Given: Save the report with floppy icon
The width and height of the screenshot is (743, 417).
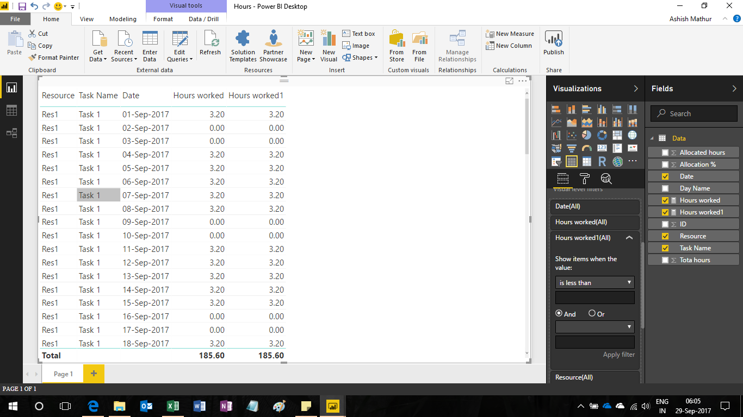Looking at the screenshot, I should click(x=22, y=7).
